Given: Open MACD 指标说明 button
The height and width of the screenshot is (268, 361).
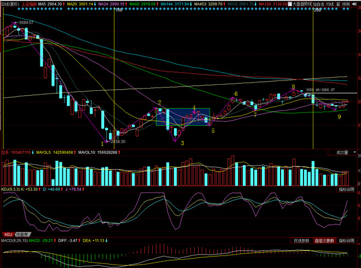Looking at the screenshot, I should tap(346, 241).
